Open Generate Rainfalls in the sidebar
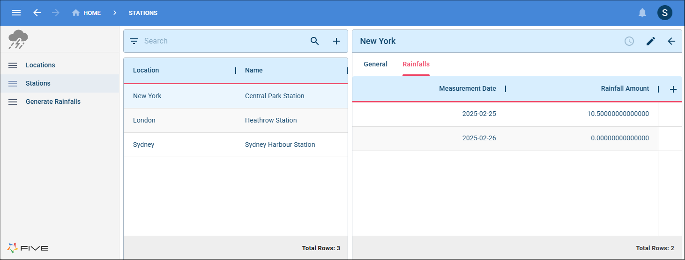 tap(60, 101)
